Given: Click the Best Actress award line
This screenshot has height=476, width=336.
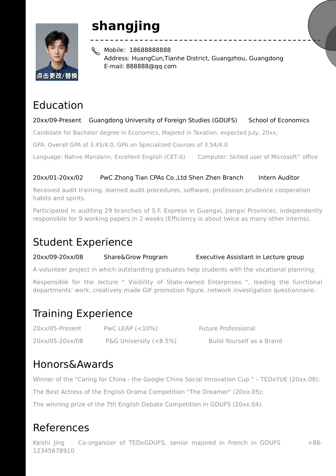Looking at the screenshot, I should click(148, 392).
